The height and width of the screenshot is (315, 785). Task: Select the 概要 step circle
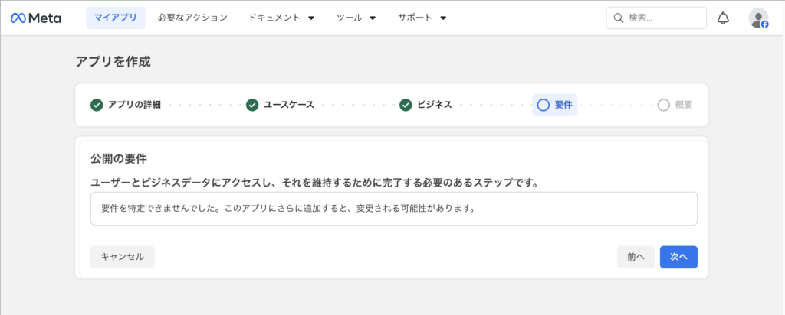coord(664,105)
